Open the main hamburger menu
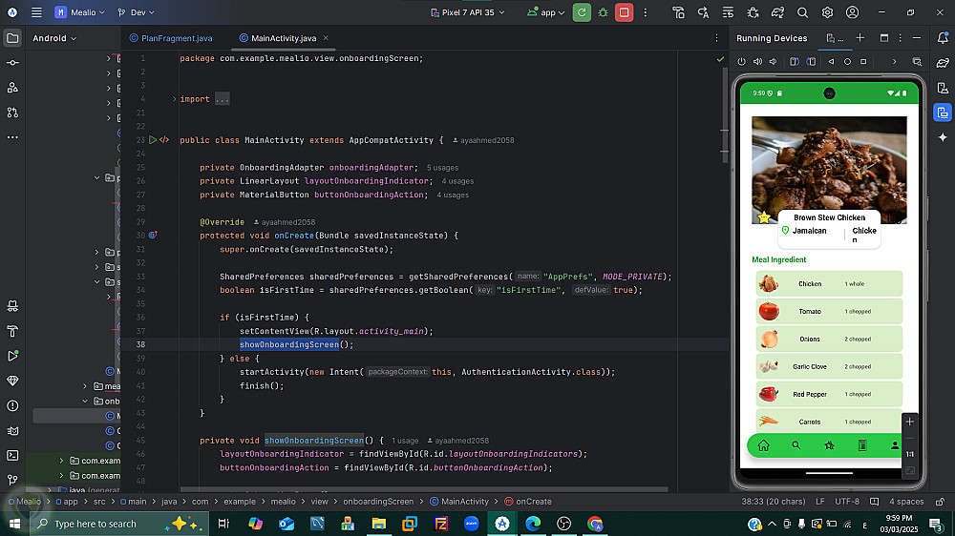 (x=36, y=12)
